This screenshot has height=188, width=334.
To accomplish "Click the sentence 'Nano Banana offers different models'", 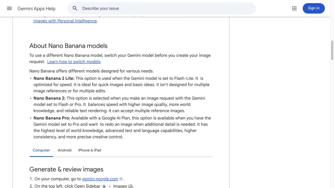I will coord(91,71).
